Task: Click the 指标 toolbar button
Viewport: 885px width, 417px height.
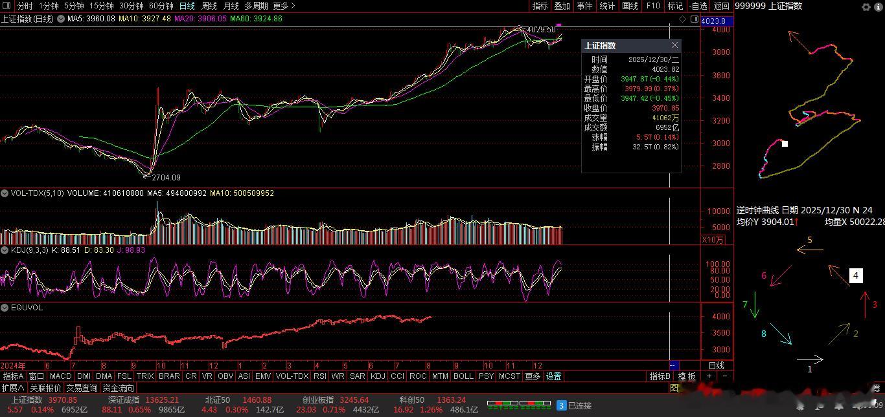Action: pos(540,6)
